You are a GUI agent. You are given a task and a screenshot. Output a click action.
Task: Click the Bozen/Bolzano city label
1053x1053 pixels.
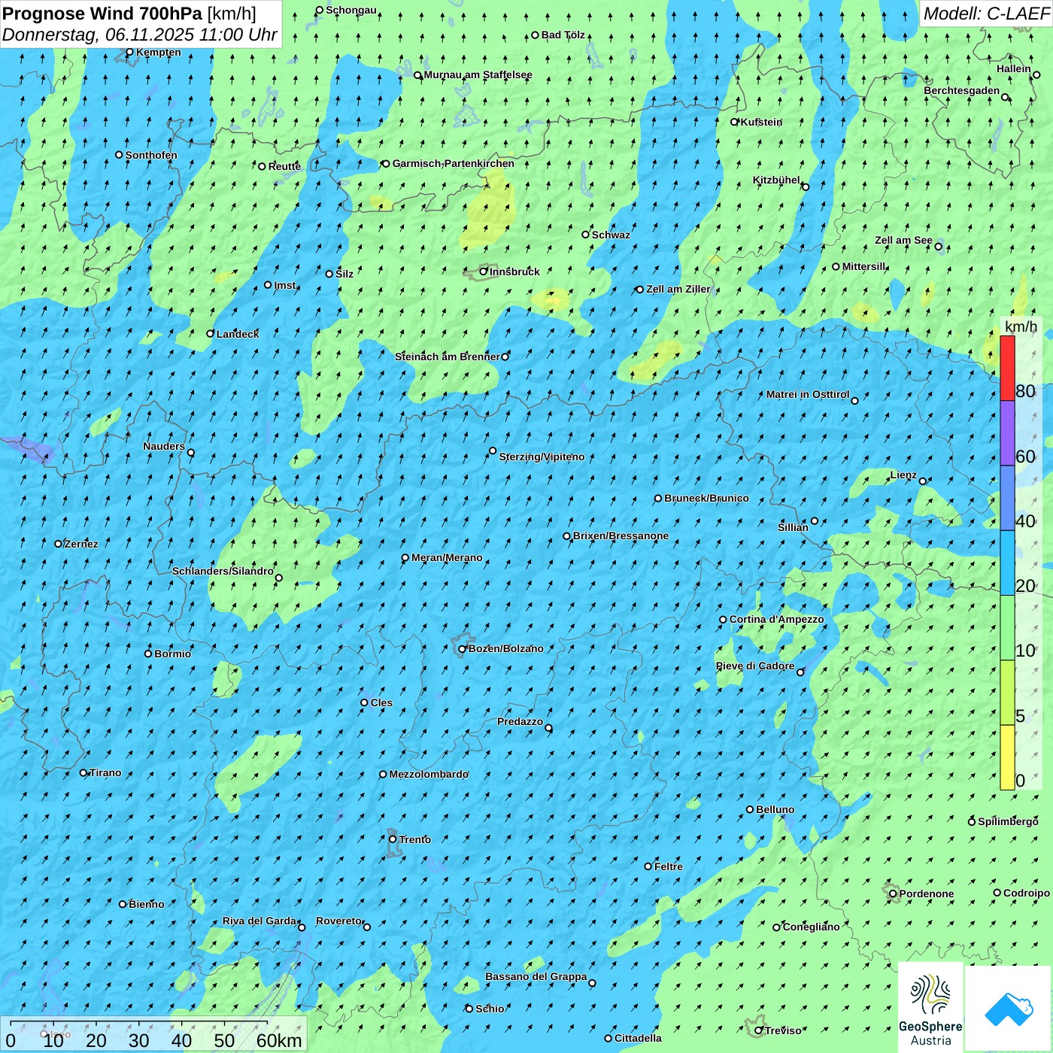coord(505,648)
